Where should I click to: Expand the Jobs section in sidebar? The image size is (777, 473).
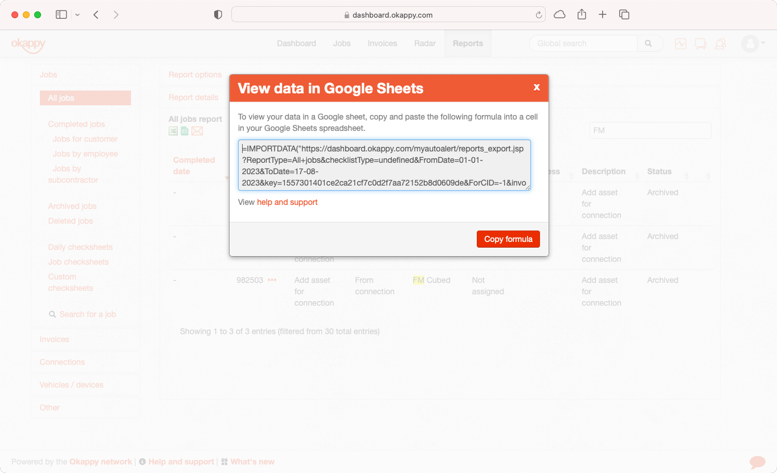(x=85, y=75)
